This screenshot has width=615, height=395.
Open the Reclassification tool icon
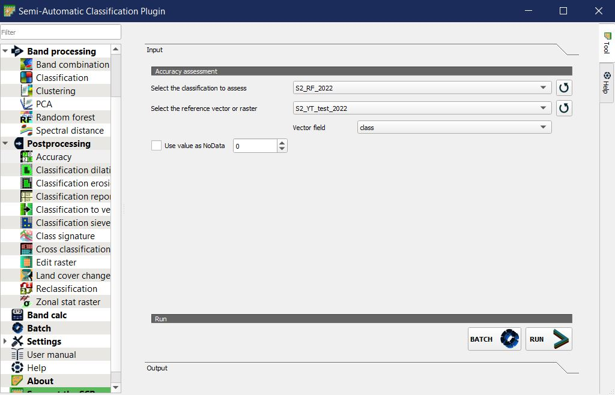click(x=26, y=289)
